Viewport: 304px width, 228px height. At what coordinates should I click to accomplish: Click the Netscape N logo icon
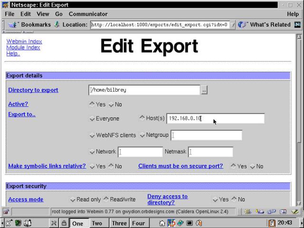[x=297, y=25]
